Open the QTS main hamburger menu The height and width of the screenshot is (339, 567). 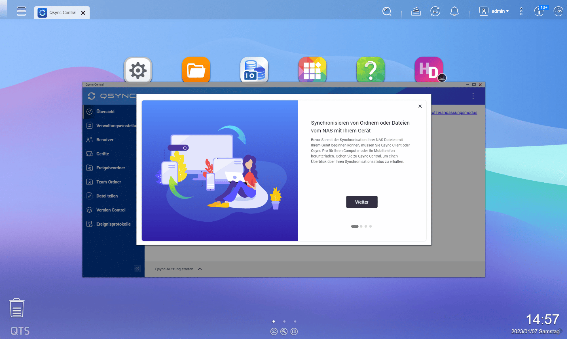pos(21,11)
